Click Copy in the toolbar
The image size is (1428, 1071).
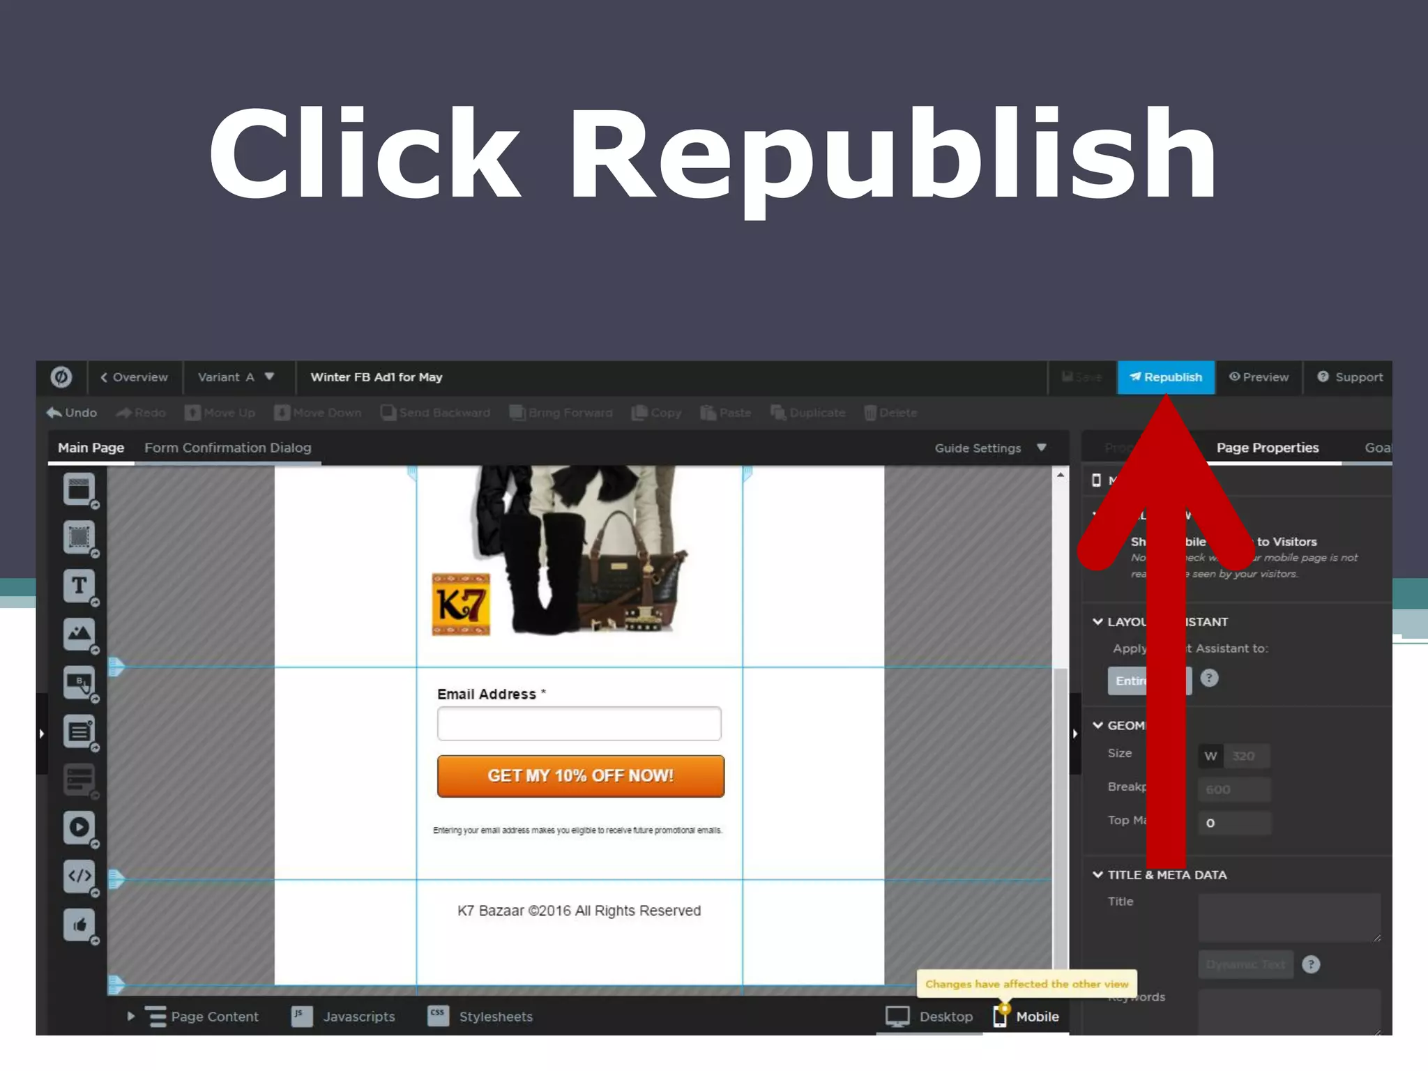(x=656, y=413)
